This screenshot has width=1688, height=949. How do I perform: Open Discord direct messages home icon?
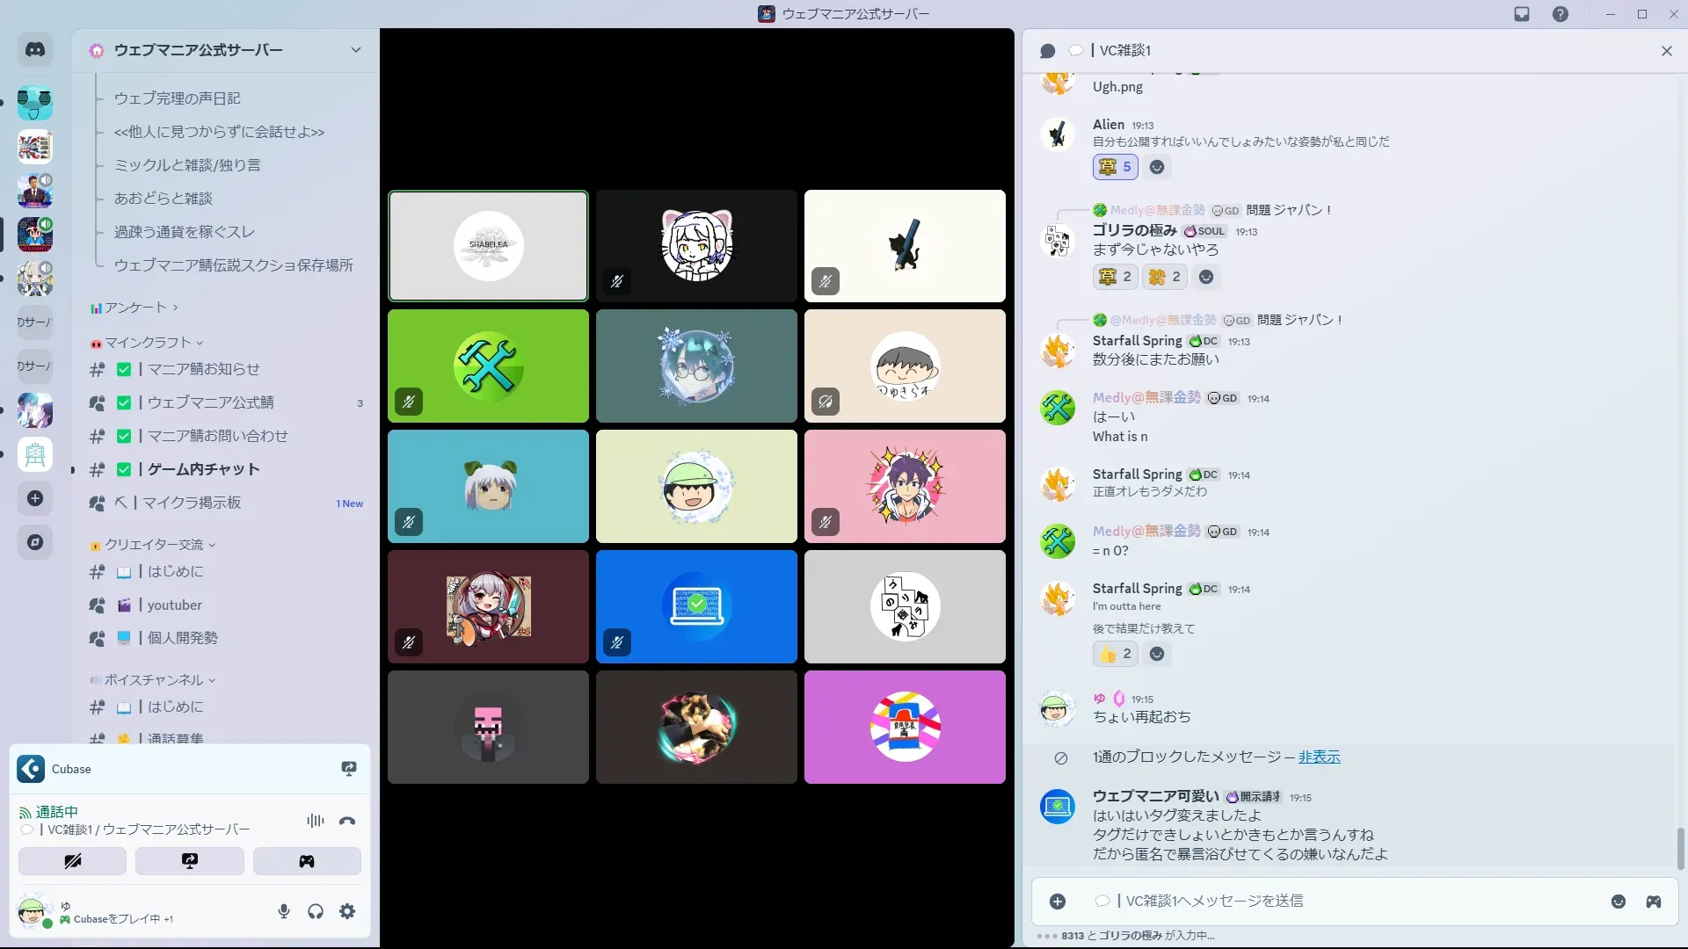pos(35,50)
